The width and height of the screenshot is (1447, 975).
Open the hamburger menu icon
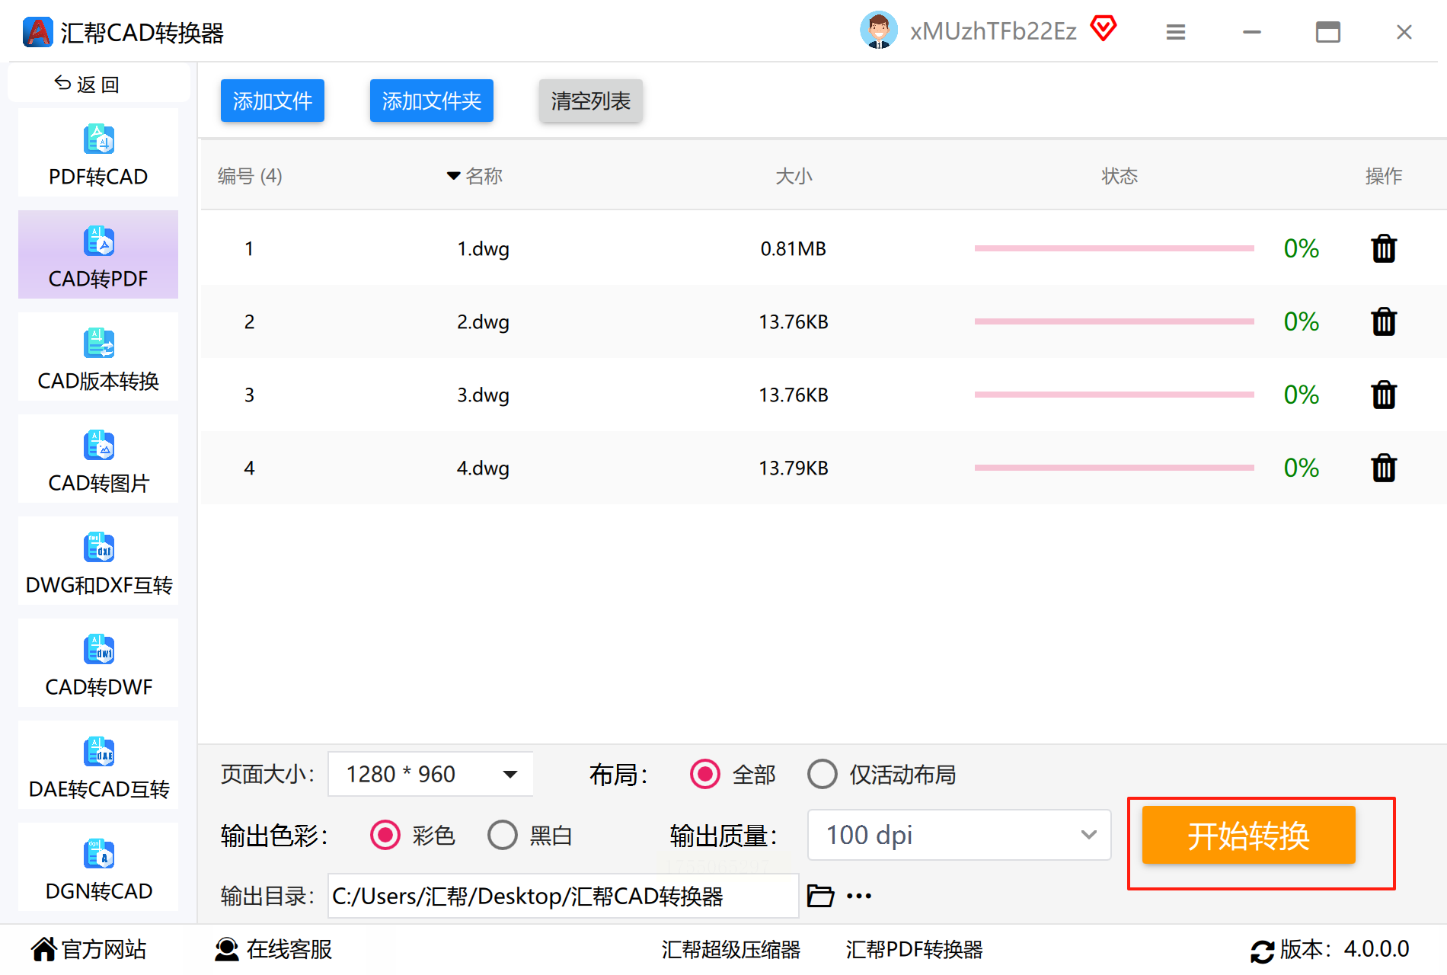coord(1176,32)
